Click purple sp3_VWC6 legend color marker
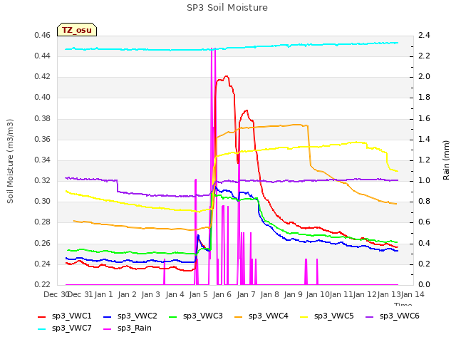The width and height of the screenshot is (456, 342). pos(370,317)
